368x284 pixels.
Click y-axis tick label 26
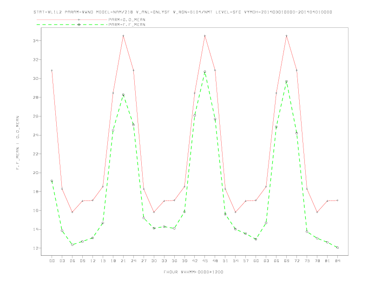[x=36, y=116]
